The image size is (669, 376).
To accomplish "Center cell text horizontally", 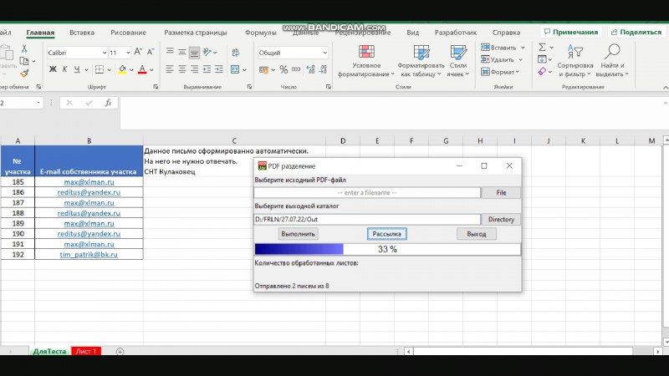I will tap(182, 69).
